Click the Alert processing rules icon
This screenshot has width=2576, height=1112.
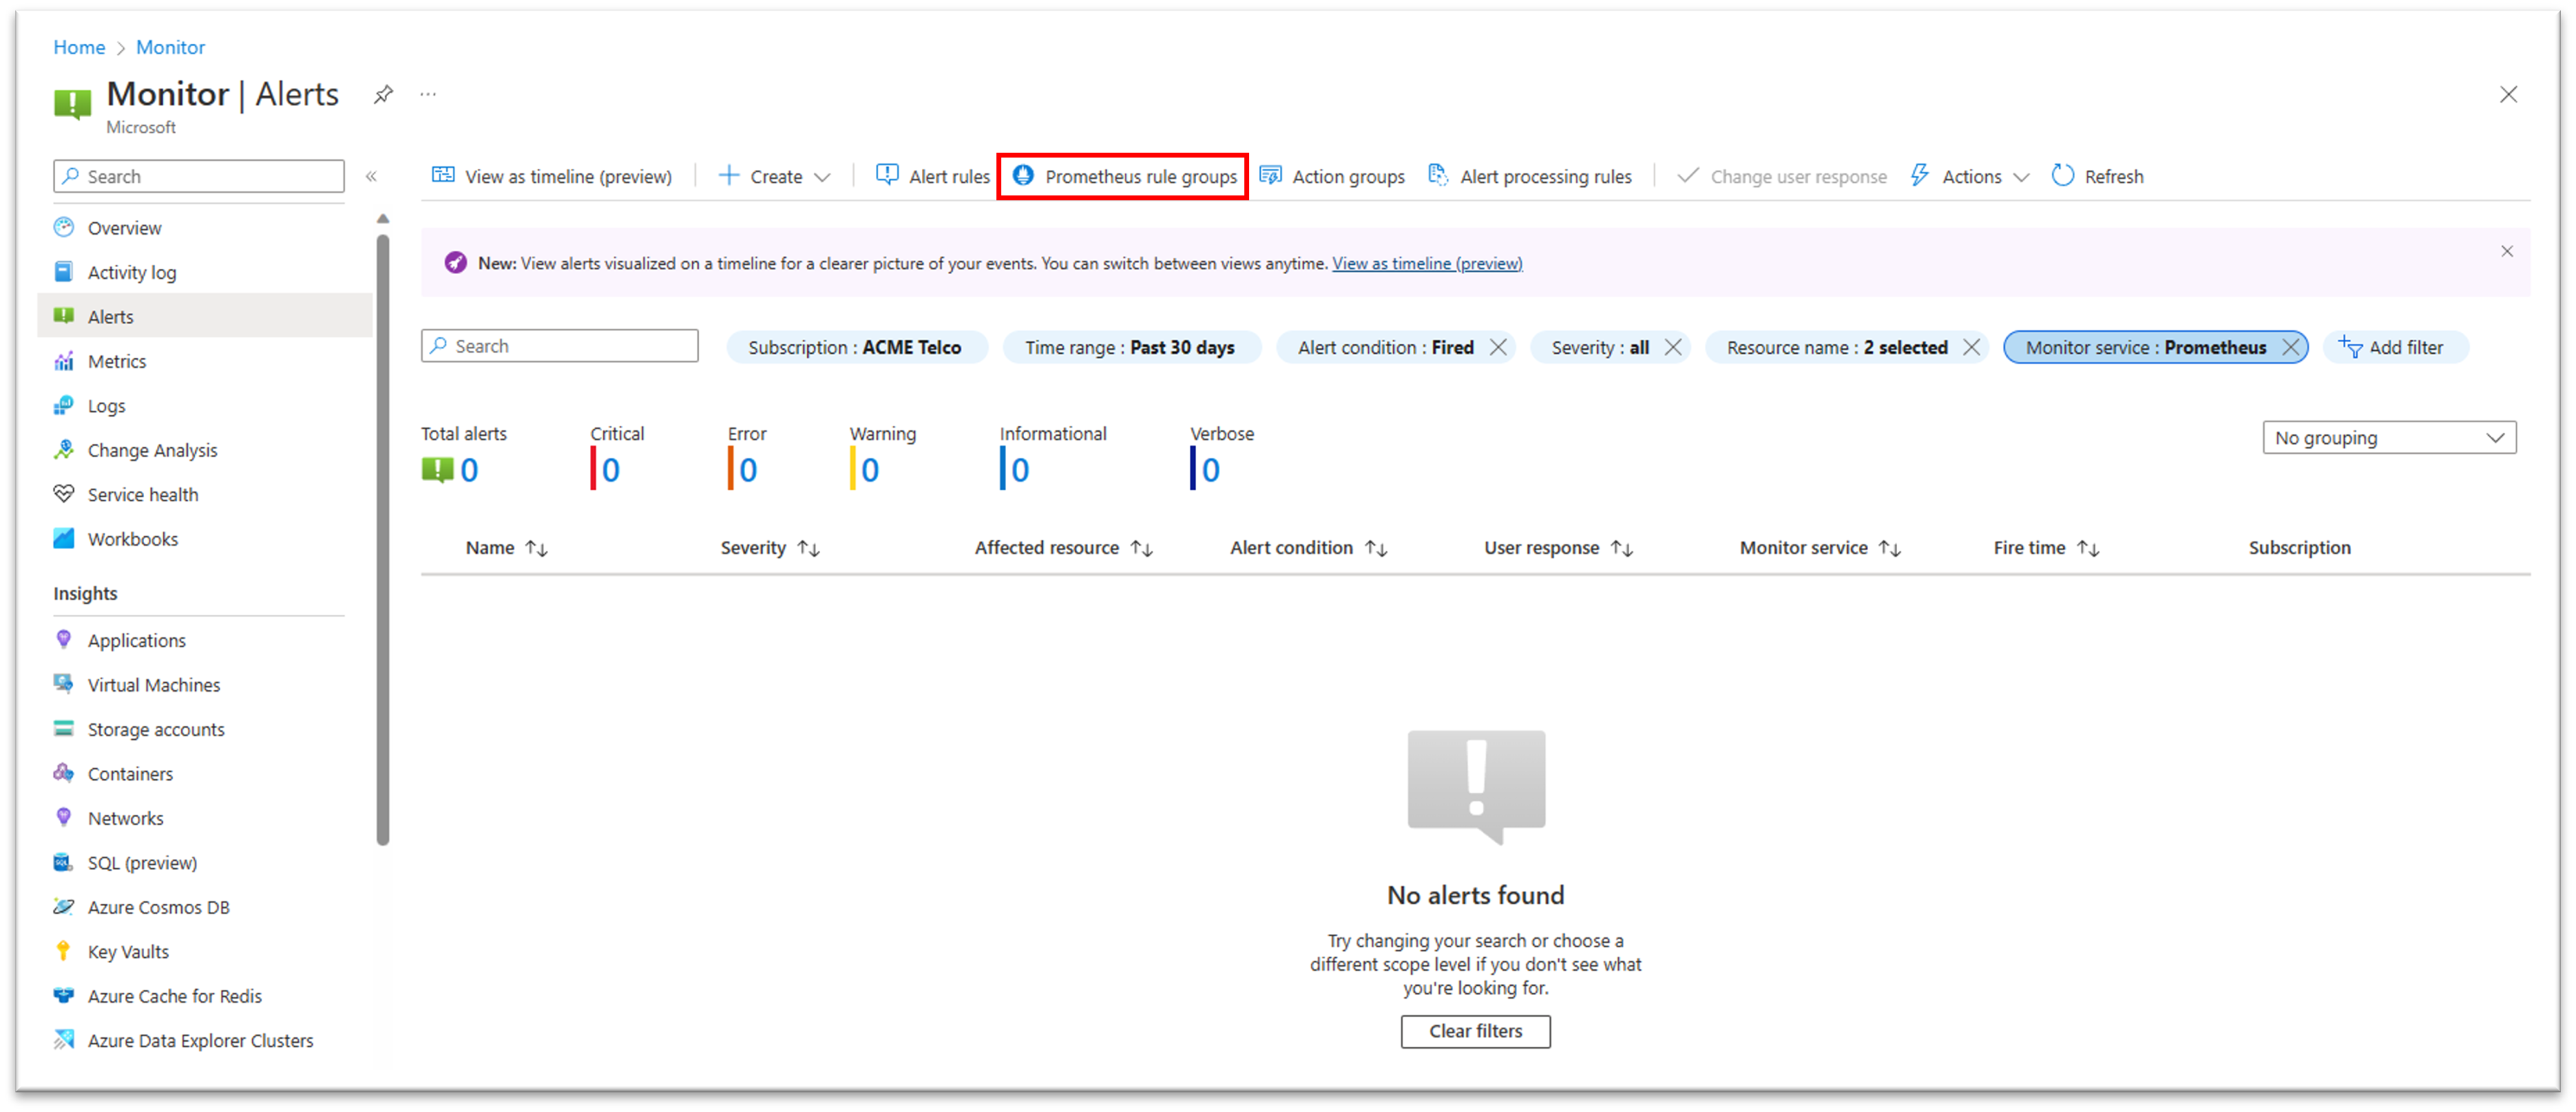pos(1443,175)
